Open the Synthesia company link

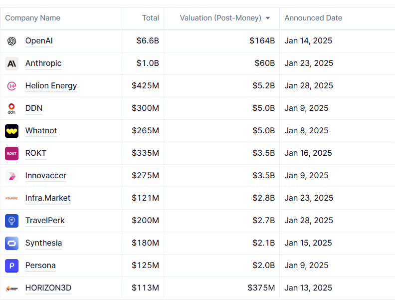(x=43, y=243)
